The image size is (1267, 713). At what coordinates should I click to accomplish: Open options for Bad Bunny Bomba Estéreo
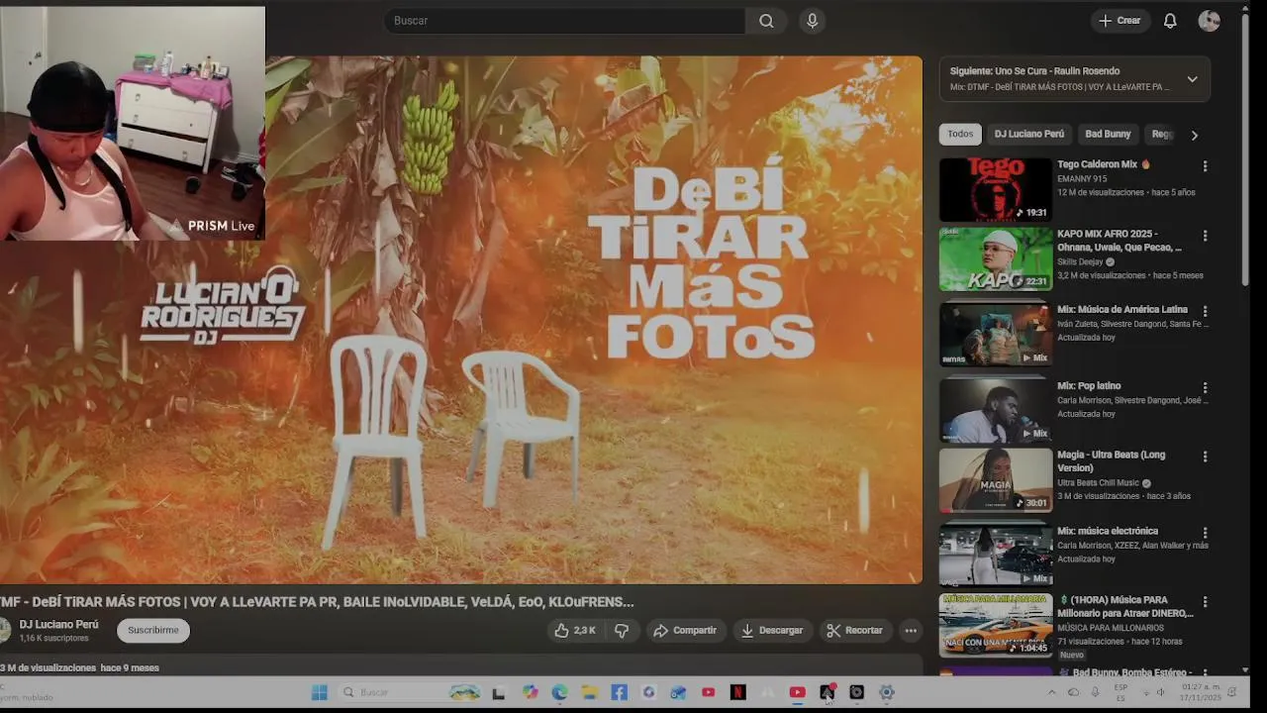point(1205,673)
